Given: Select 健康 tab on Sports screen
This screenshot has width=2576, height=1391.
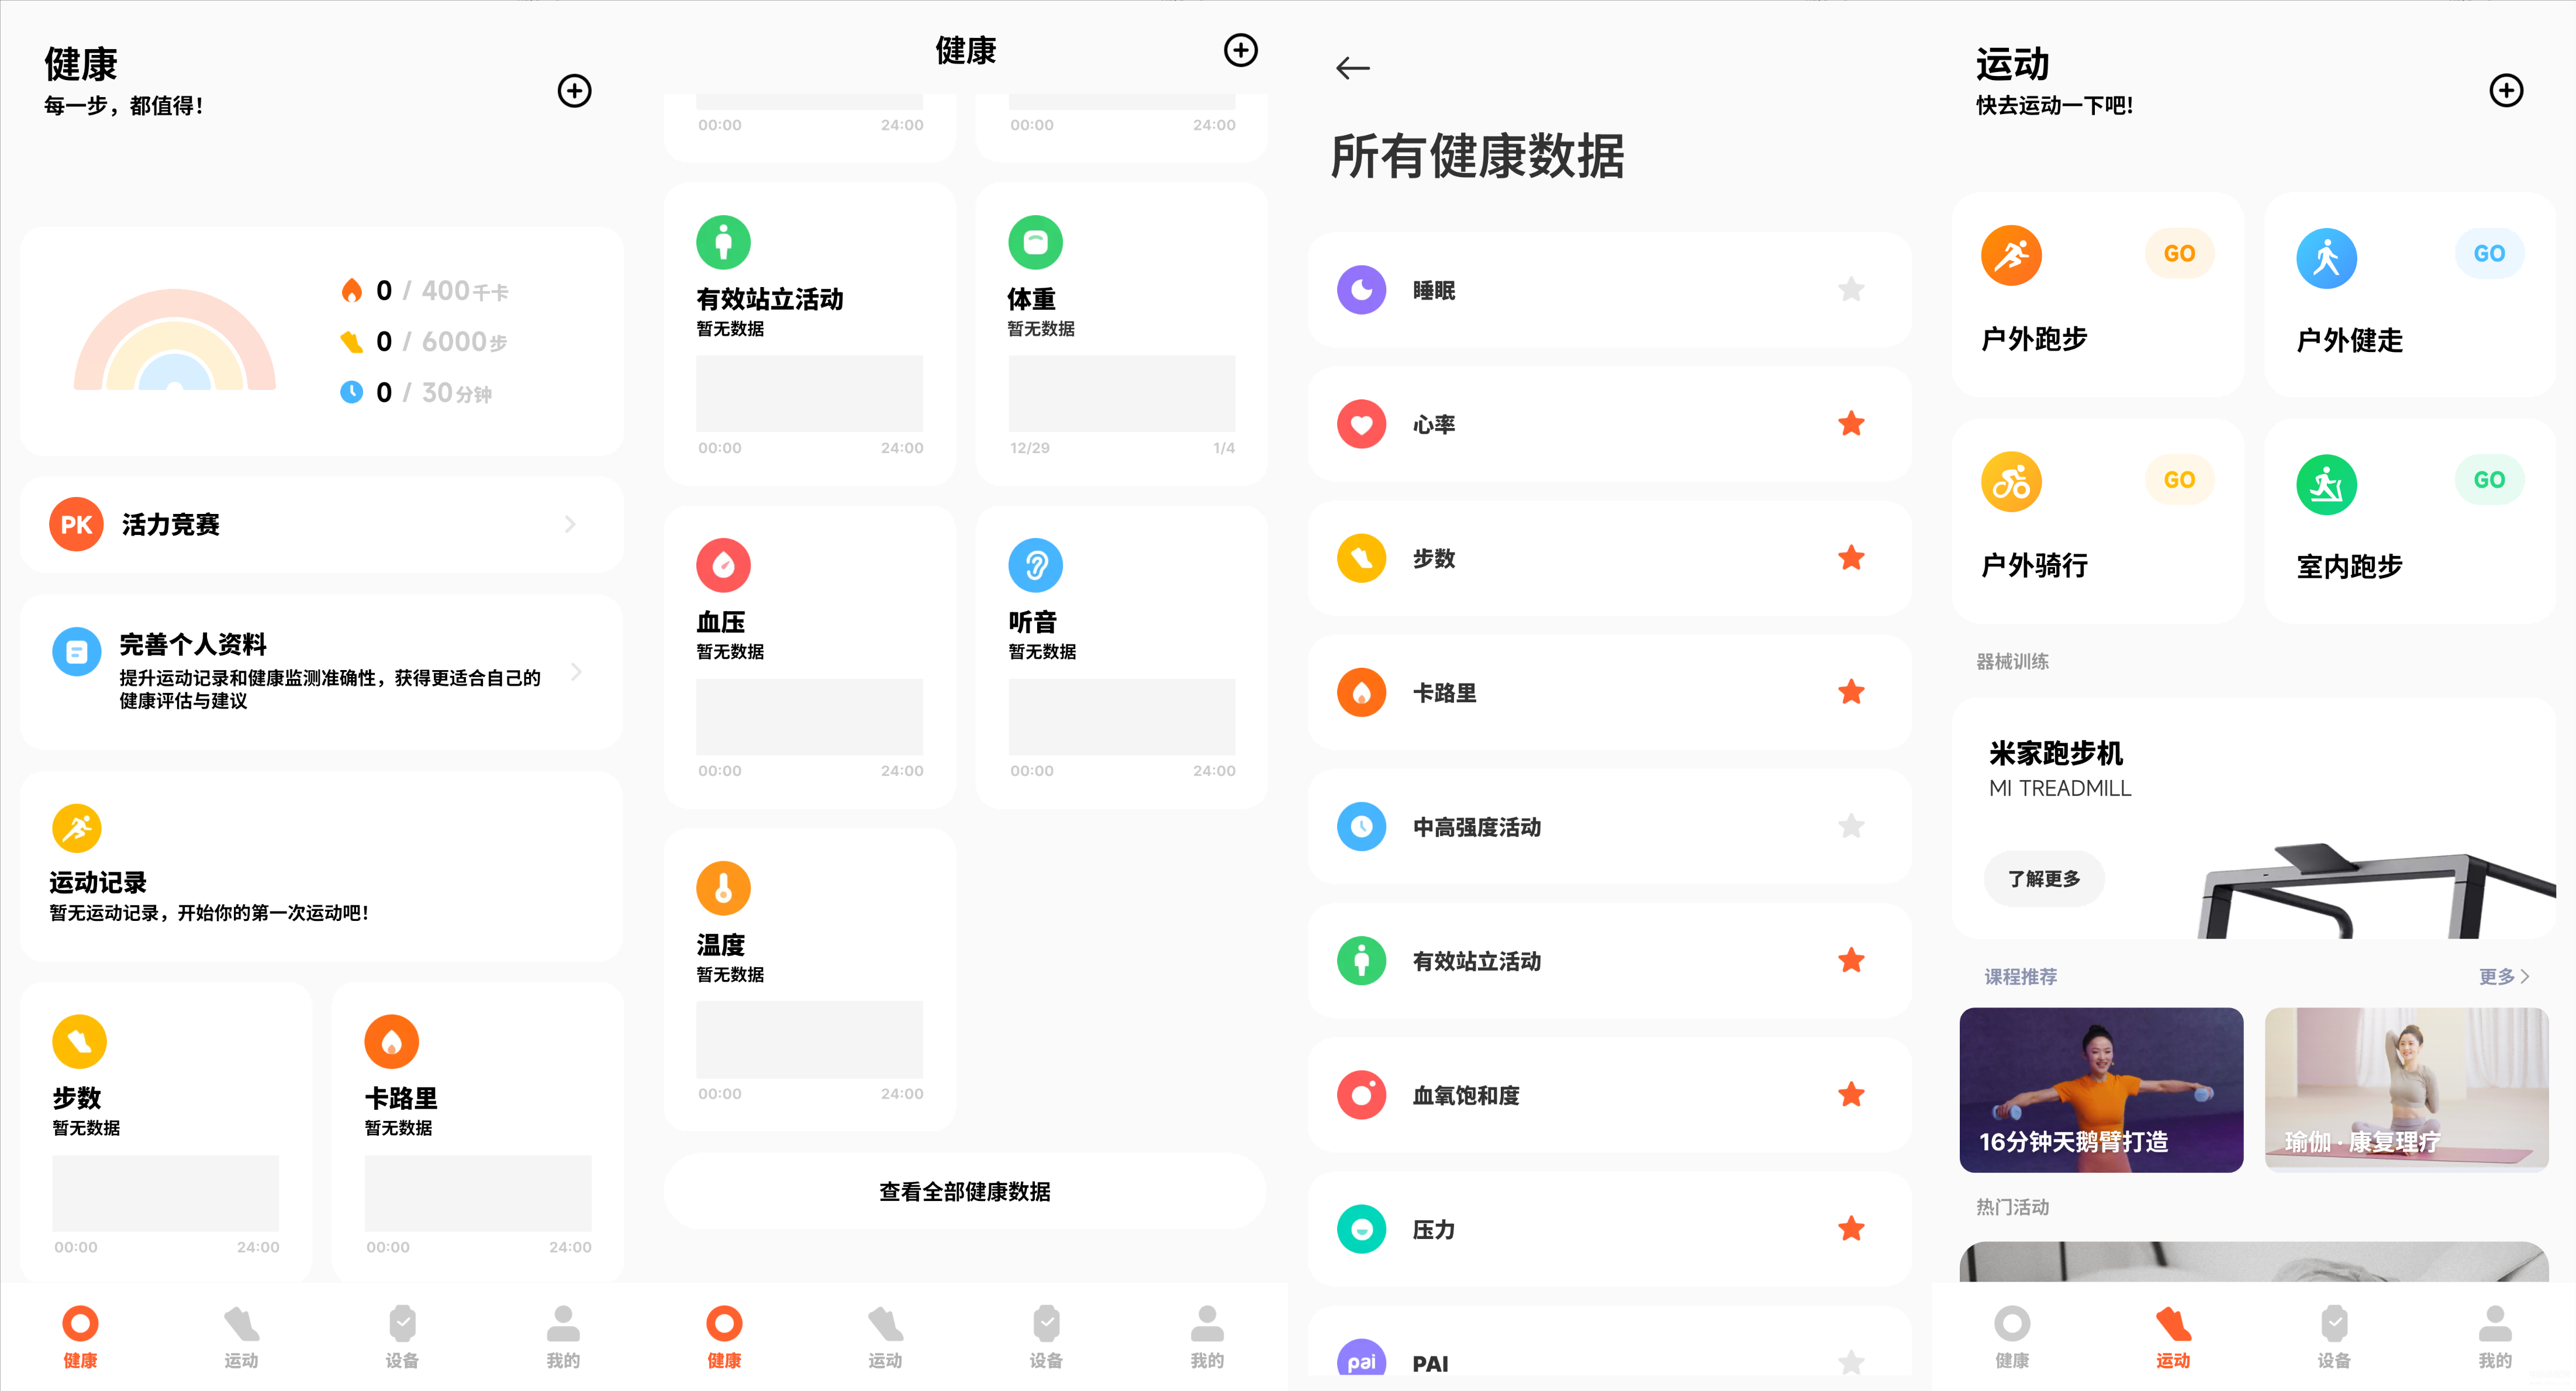Looking at the screenshot, I should pos(2012,1337).
